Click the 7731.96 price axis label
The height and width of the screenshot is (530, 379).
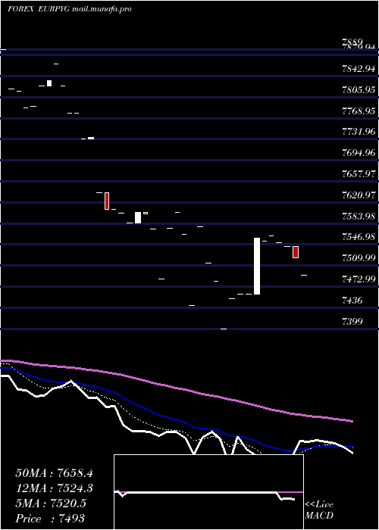[x=359, y=132]
